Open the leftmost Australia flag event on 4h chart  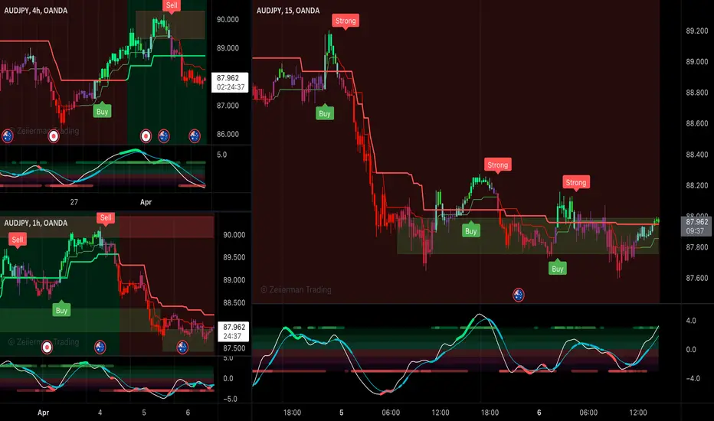pyautogui.click(x=8, y=135)
